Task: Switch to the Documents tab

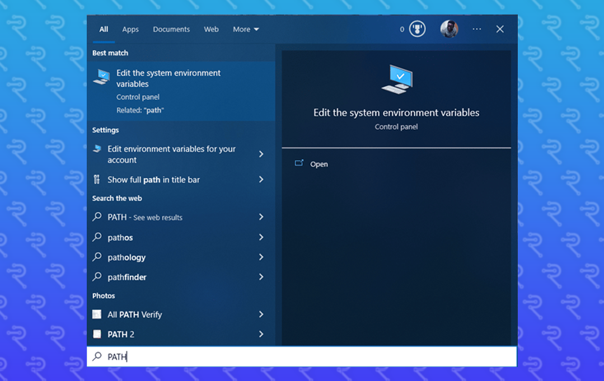Action: pyautogui.click(x=171, y=29)
